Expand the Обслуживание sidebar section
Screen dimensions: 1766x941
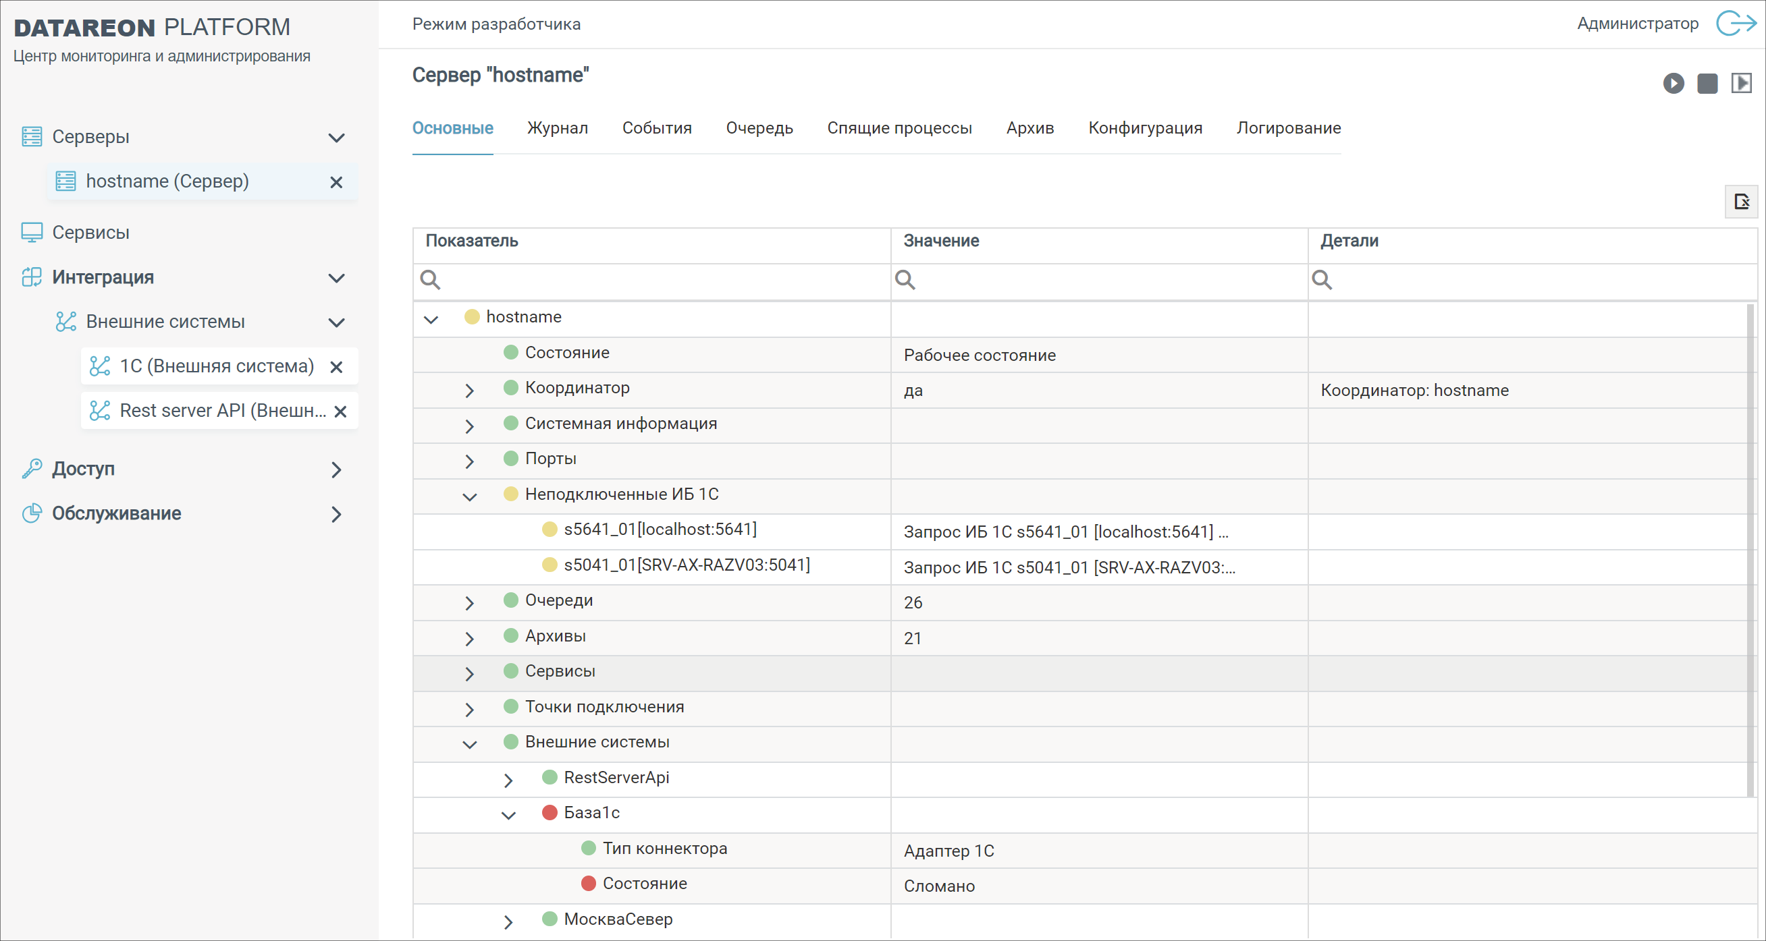[x=336, y=514]
